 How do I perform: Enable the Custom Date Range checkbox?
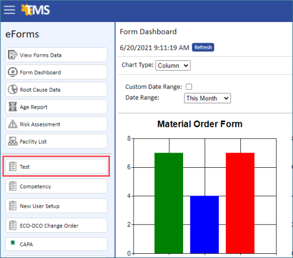click(189, 87)
